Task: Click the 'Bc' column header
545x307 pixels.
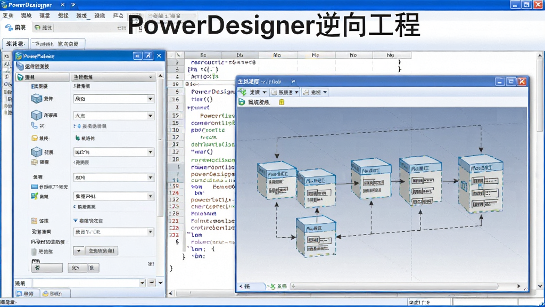Action: 203,55
